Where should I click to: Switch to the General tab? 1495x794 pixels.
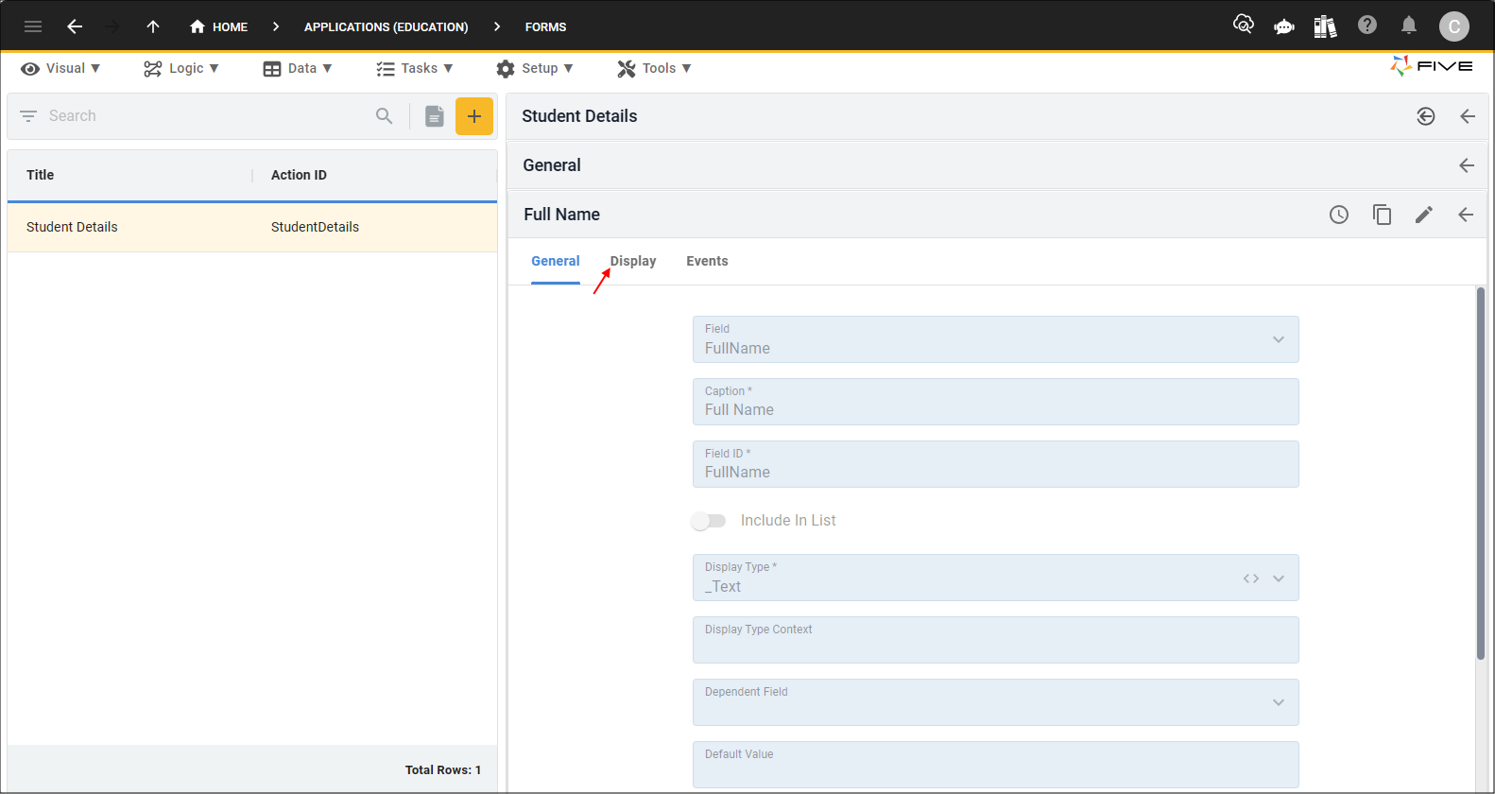click(x=556, y=261)
